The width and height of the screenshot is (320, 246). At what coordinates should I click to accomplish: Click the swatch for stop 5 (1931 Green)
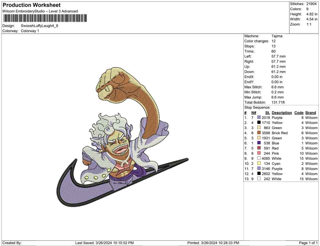click(x=259, y=138)
